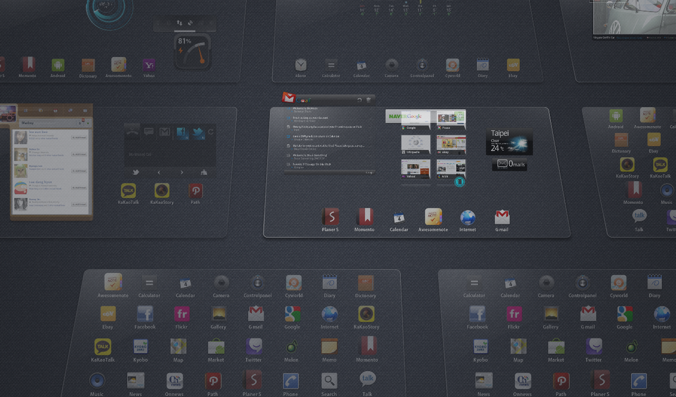Viewport: 676px width, 397px height.
Task: Toggle mobile data arrows in quick settings widget
Action: tap(180, 23)
